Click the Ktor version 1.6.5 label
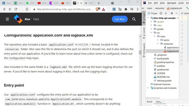The width and height of the screenshot is (189, 106). coord(36,19)
